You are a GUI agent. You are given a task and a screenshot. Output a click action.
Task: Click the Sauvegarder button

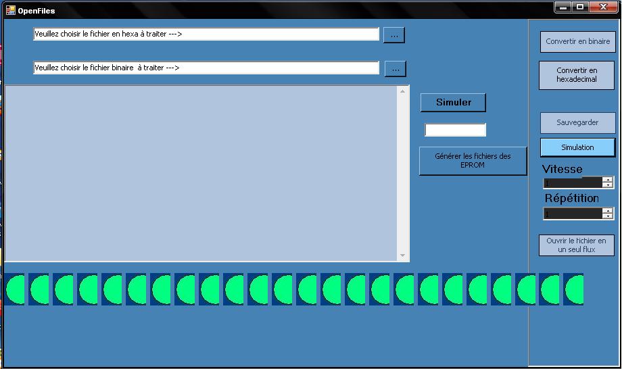[x=577, y=122]
